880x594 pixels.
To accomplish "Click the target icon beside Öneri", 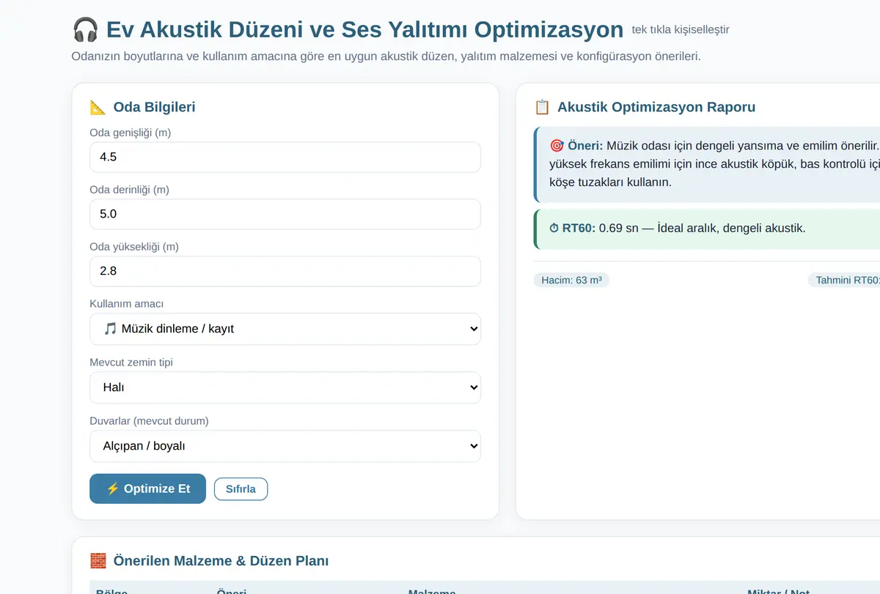I will click(x=557, y=146).
